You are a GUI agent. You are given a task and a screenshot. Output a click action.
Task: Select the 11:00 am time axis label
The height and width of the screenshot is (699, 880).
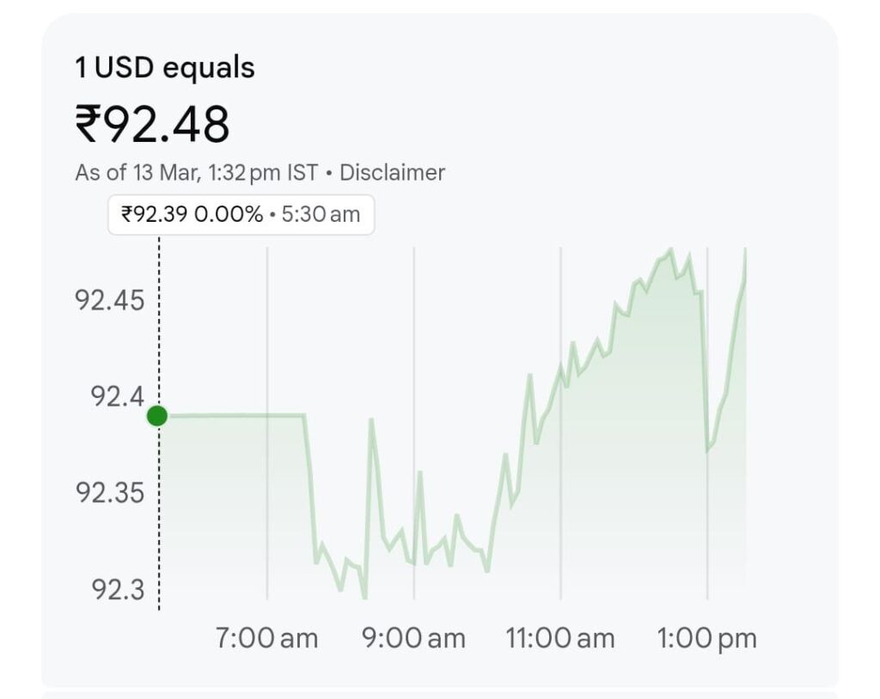coord(560,639)
